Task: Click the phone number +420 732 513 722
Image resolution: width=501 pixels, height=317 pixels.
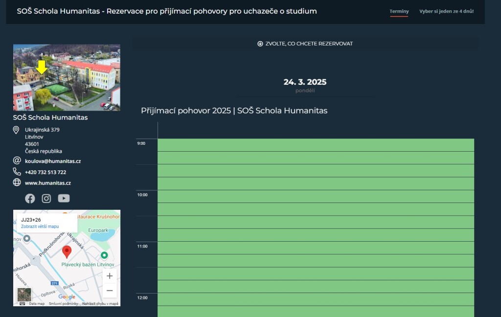Action: click(x=46, y=172)
